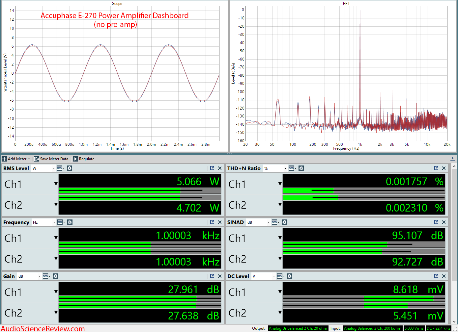Viewport: 458px width, 332px height.
Task: Click Gain Ch2 27.638 dB reading
Action: (194, 316)
